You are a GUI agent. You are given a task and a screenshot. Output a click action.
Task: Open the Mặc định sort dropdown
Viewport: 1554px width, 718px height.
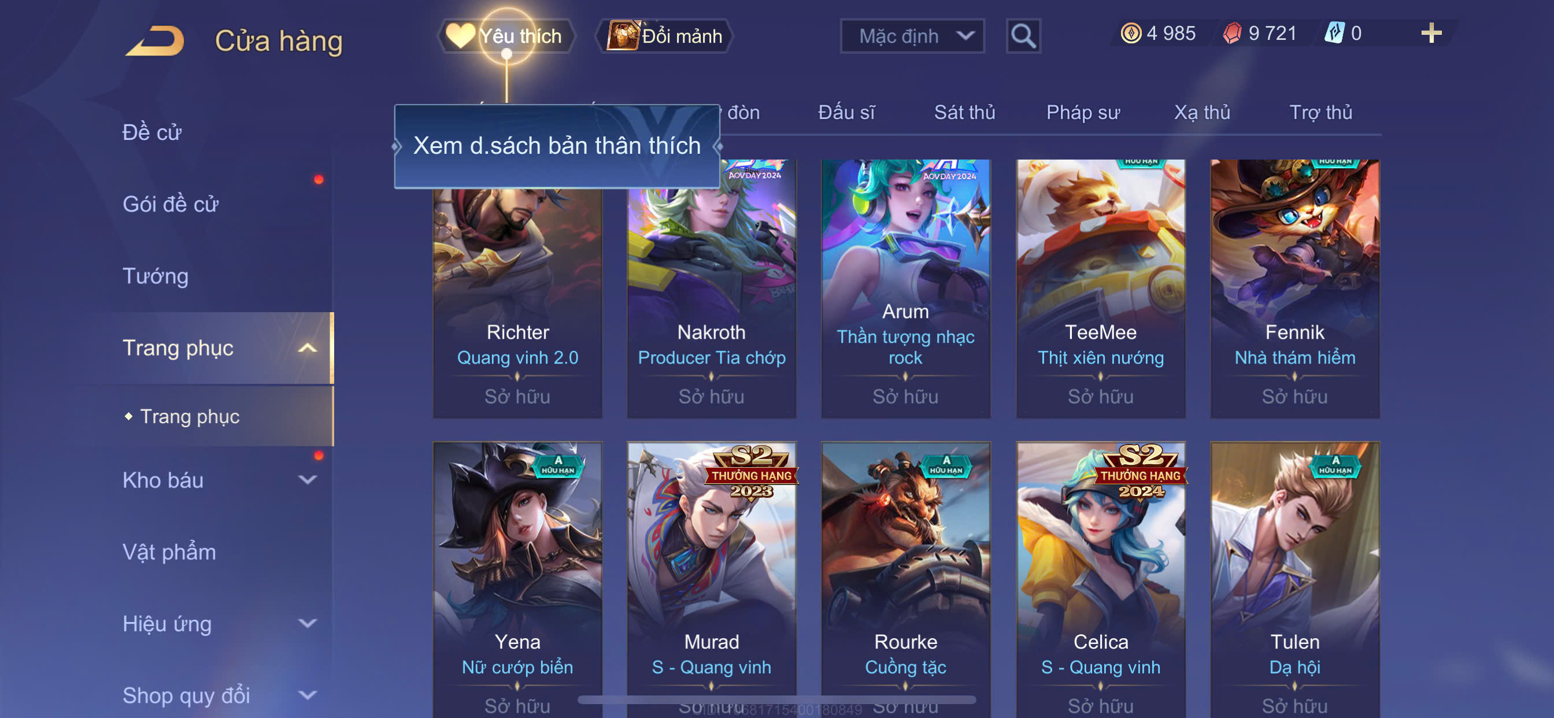[912, 36]
